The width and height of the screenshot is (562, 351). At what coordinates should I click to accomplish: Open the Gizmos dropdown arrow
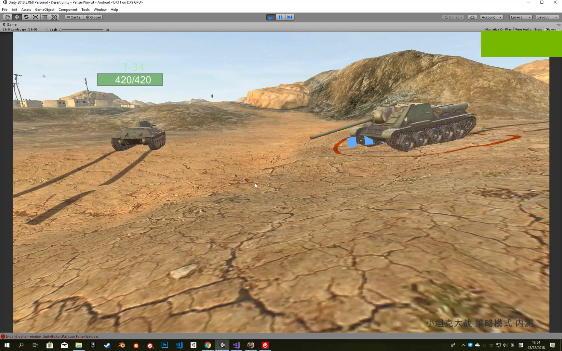[559, 29]
